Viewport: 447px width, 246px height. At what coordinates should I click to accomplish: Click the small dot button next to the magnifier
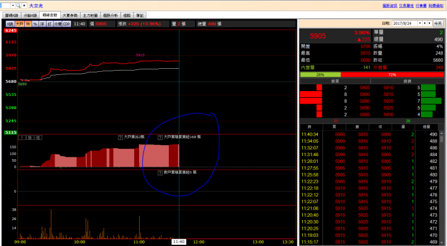24,6
